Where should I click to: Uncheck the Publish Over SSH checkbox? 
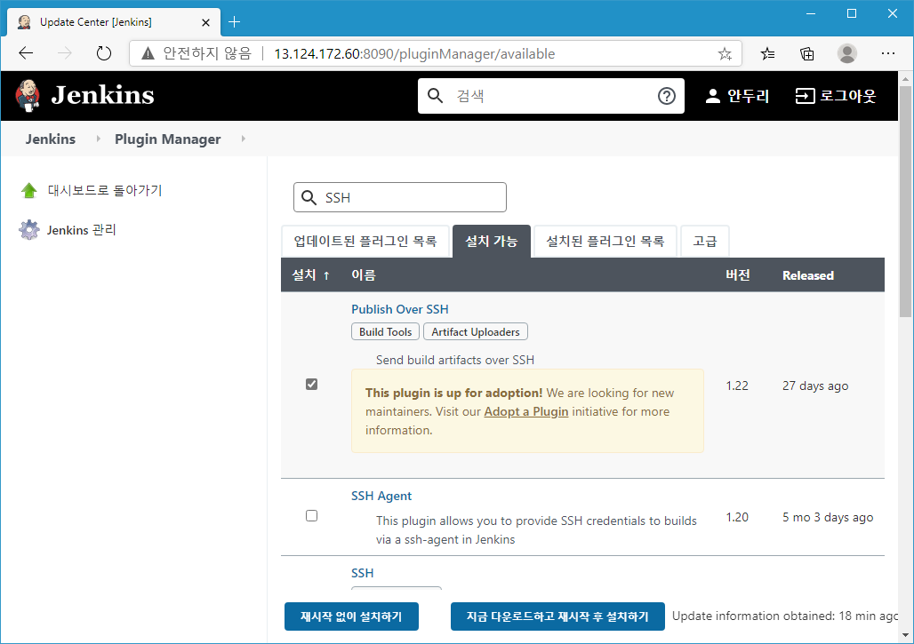tap(312, 385)
